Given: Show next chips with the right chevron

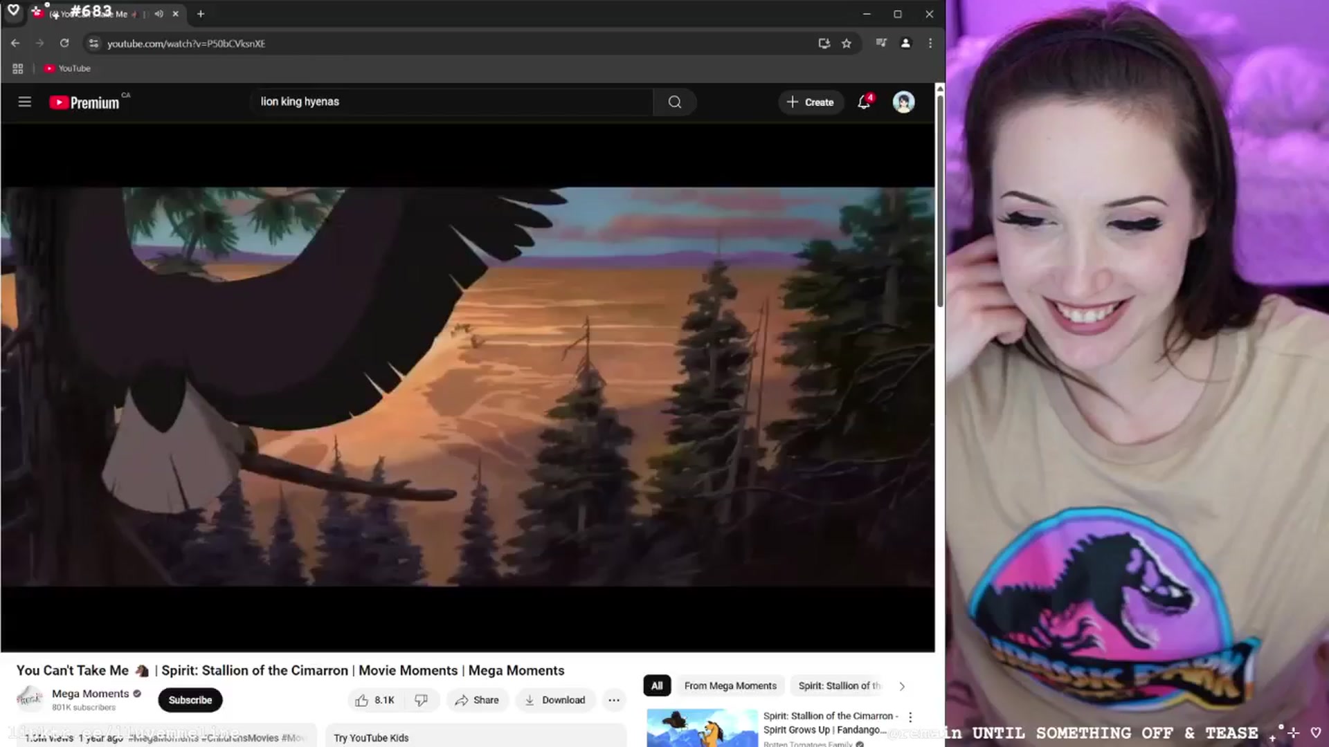Looking at the screenshot, I should click(x=902, y=686).
